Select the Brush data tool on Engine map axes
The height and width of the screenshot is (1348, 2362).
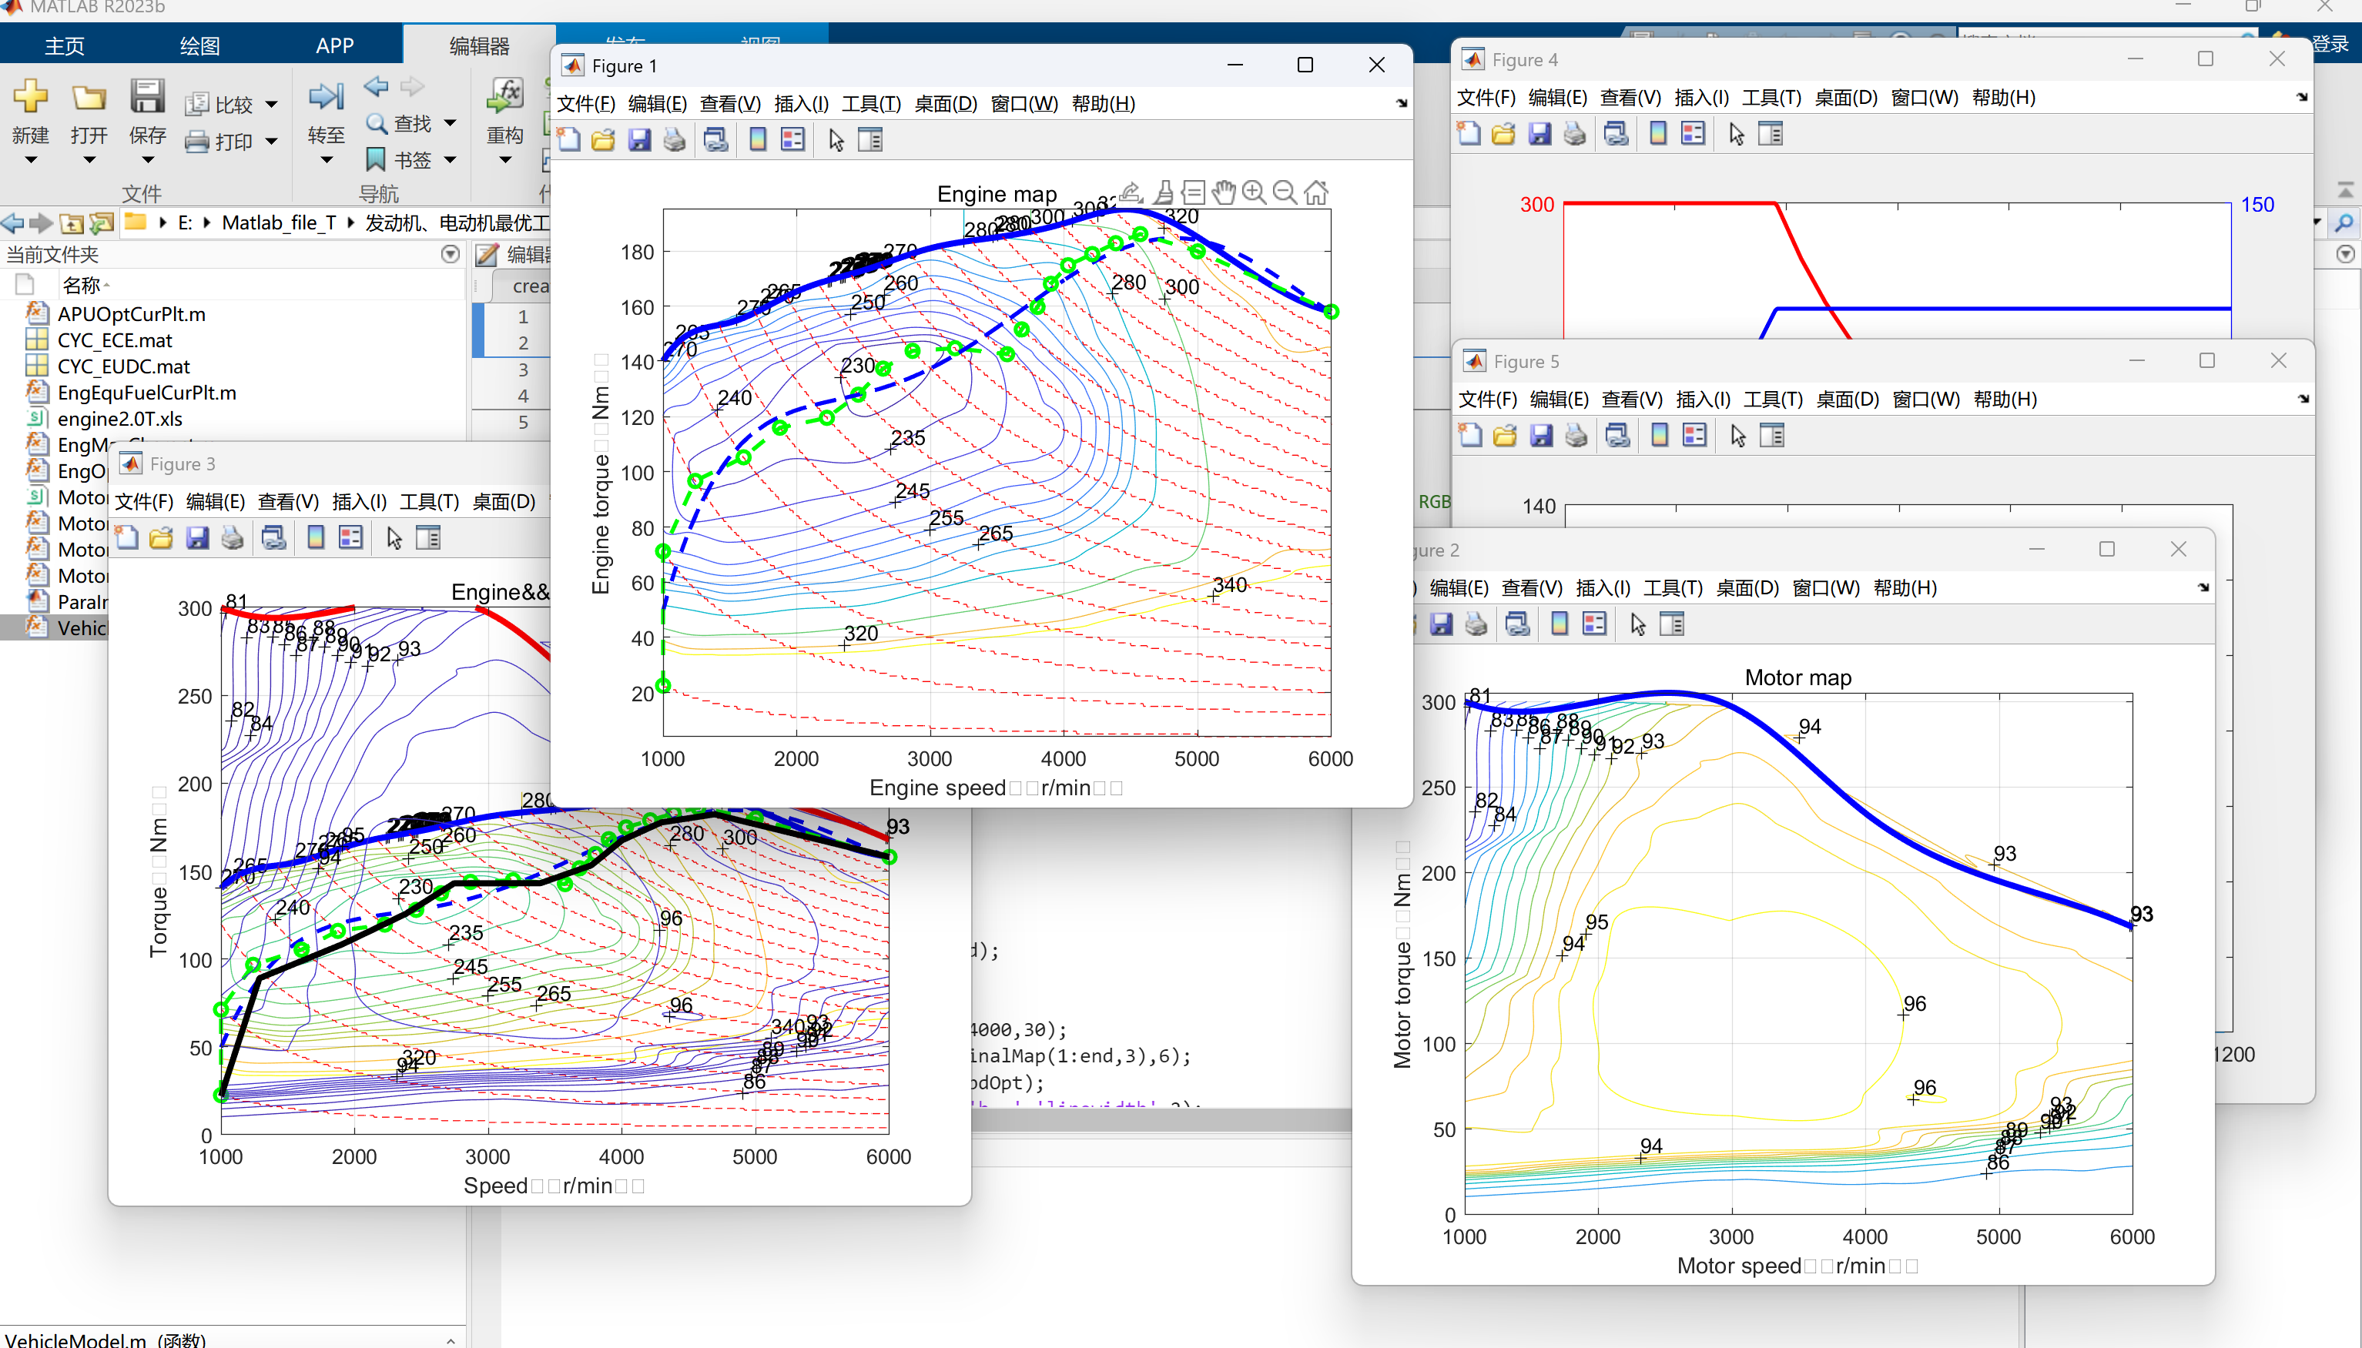point(1164,192)
